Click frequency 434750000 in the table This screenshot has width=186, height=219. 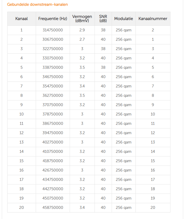(53, 180)
